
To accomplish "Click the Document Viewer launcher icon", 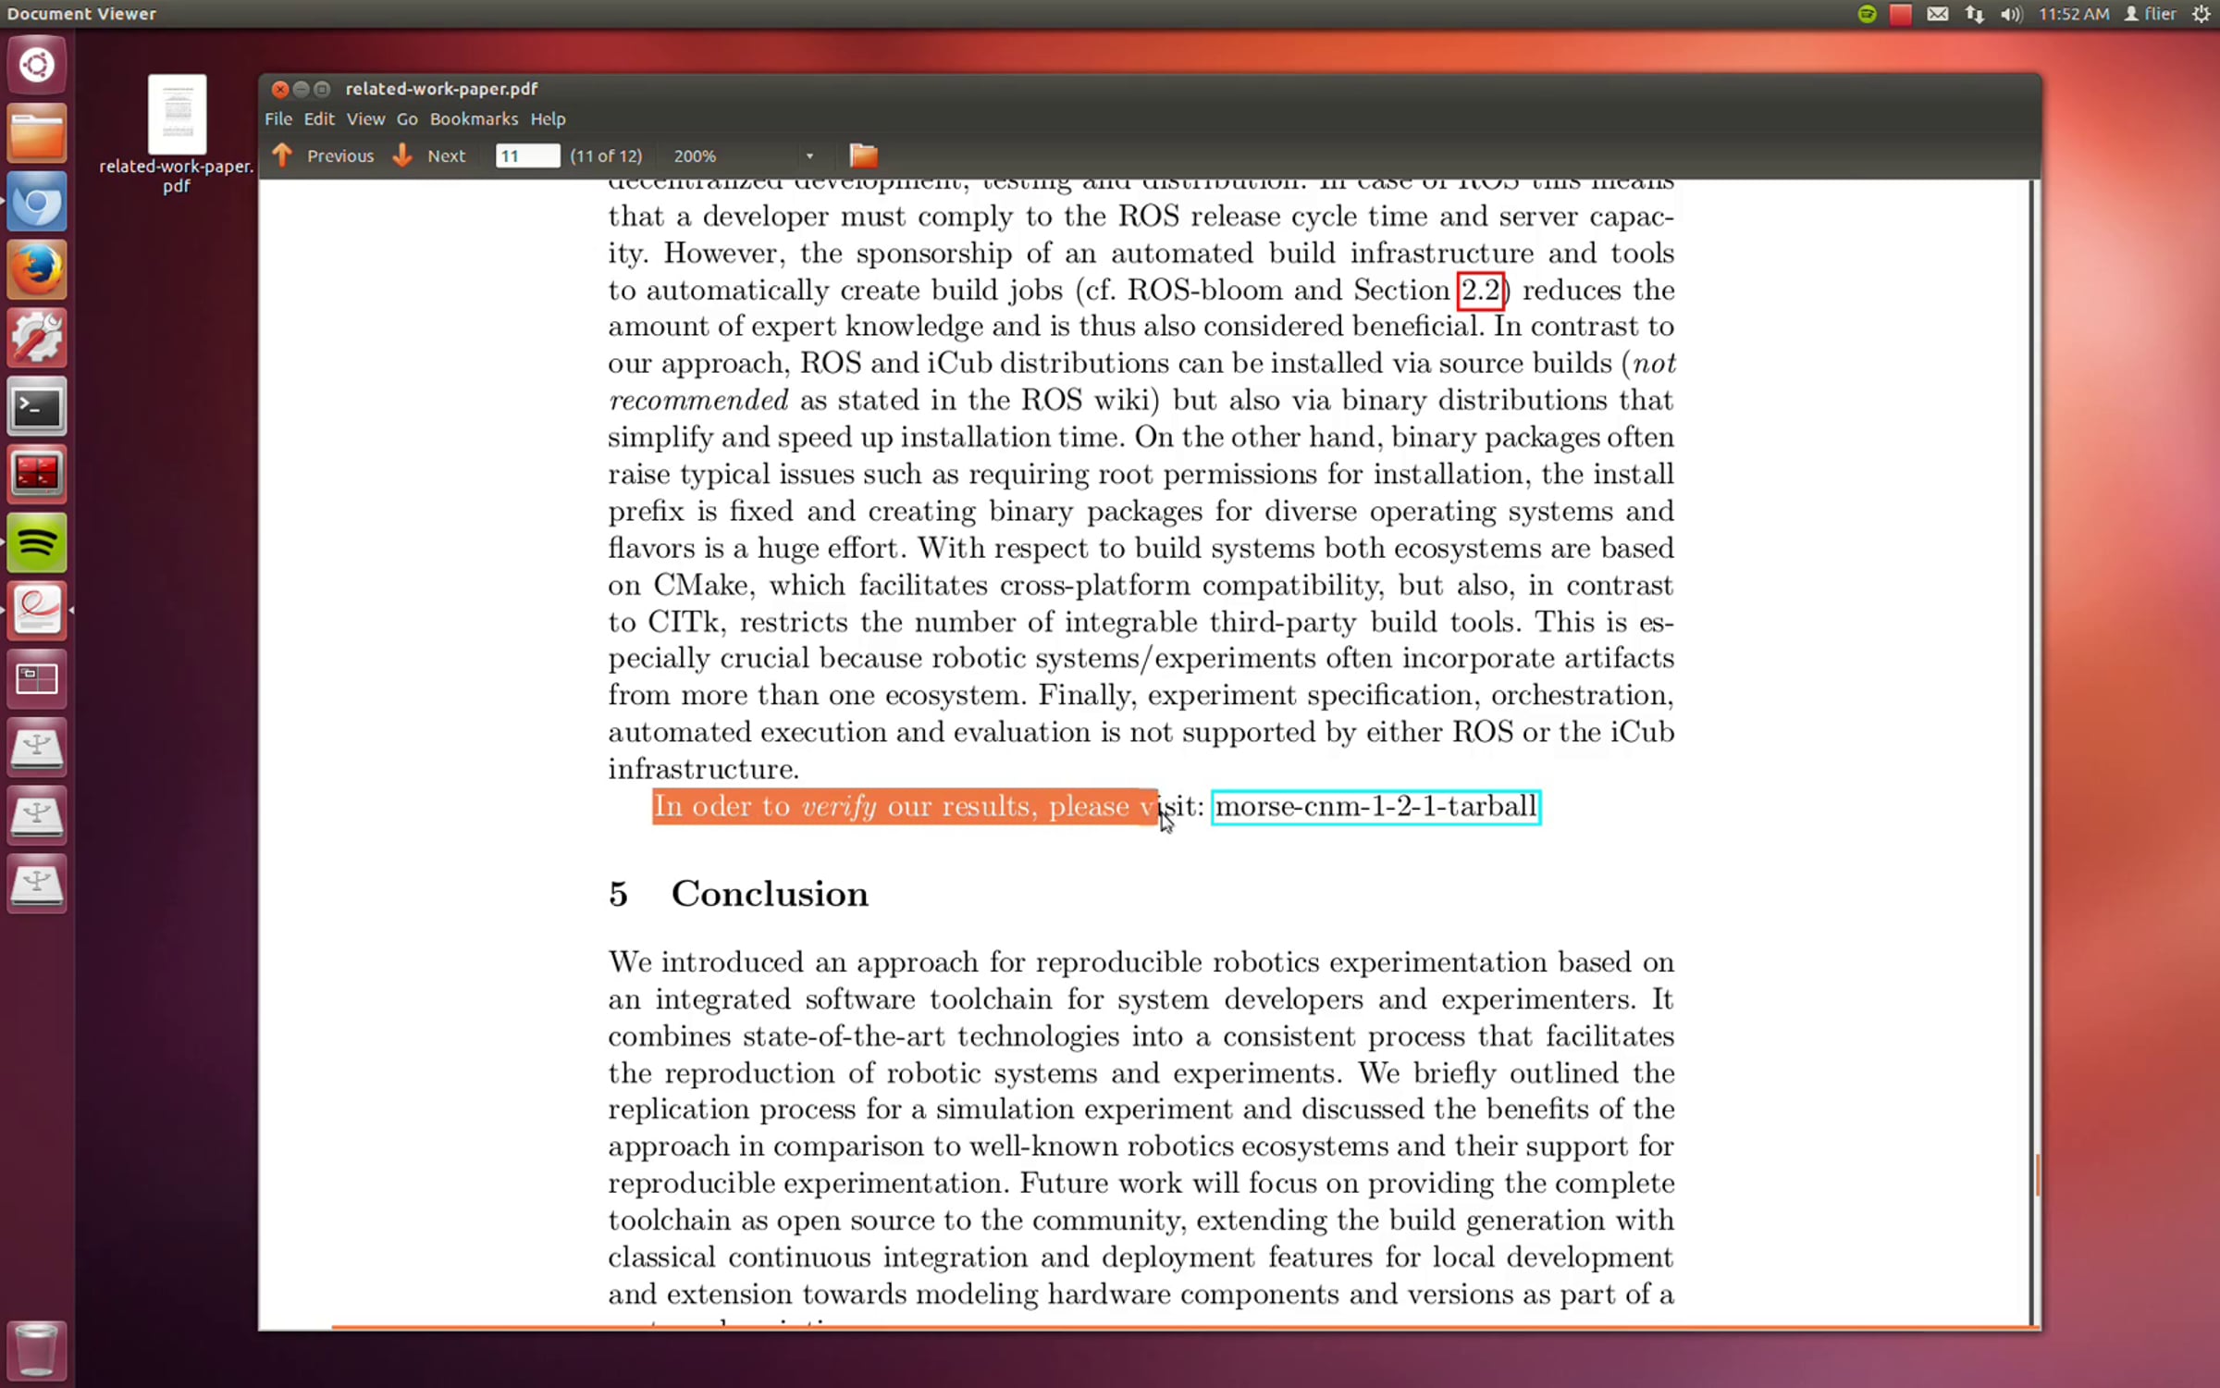I will click(37, 611).
